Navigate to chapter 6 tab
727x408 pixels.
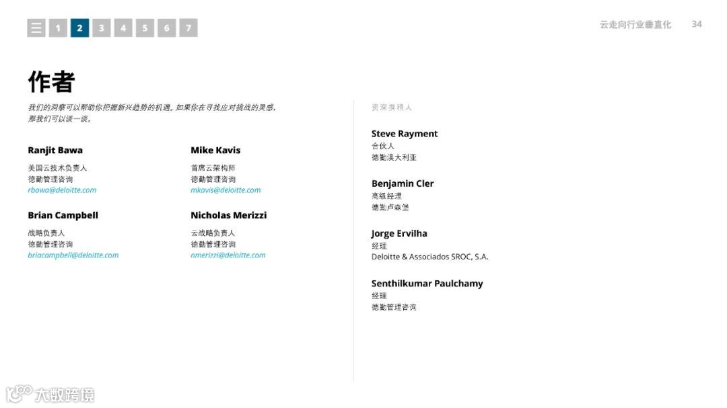(x=167, y=28)
